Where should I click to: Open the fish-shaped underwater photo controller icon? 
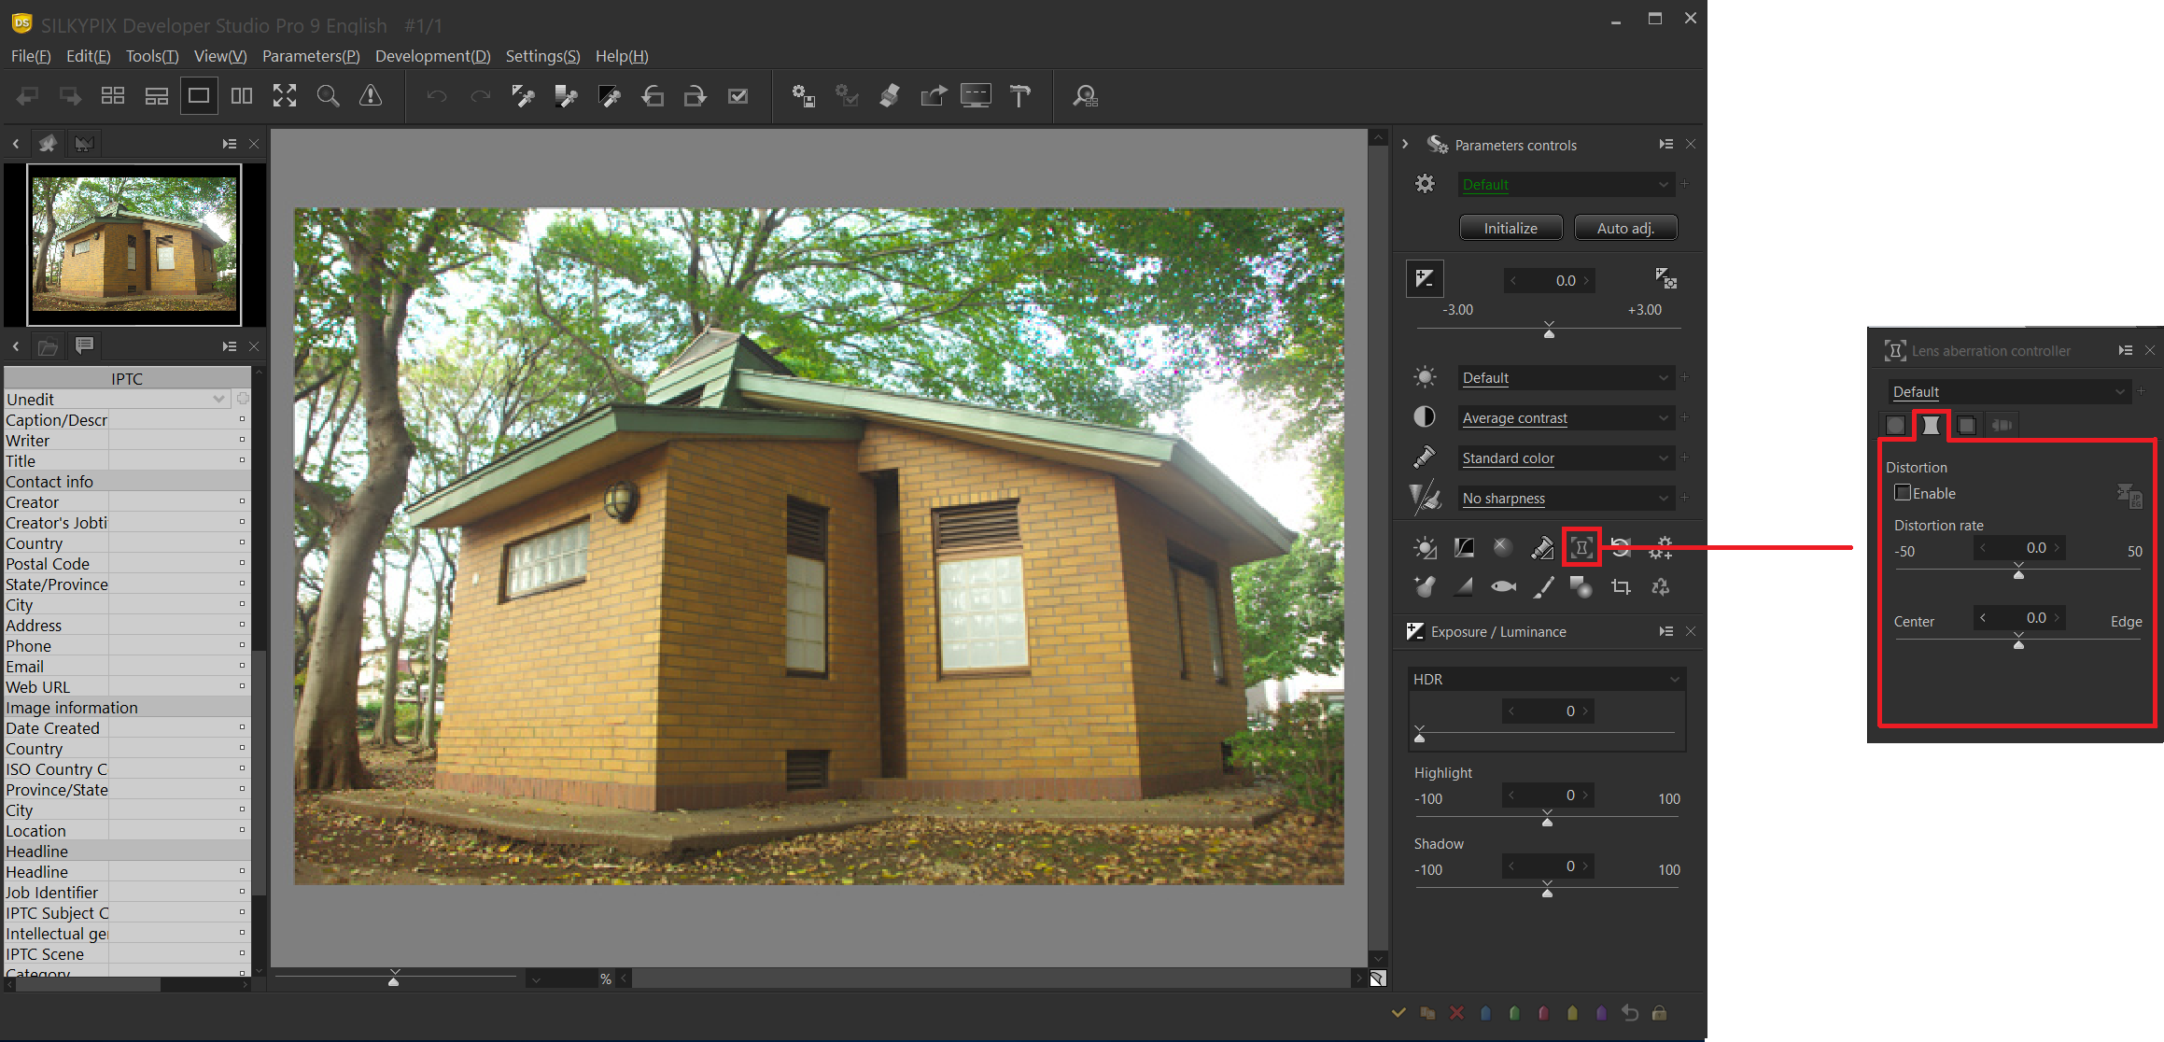tap(1503, 586)
